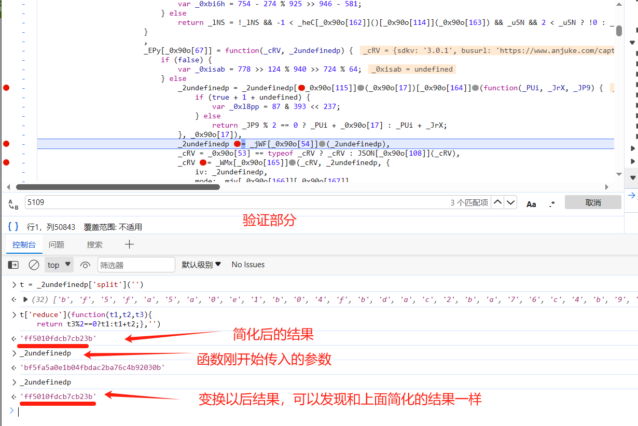This screenshot has height=426, width=638.
Task: Switch to the 控制台 tab
Action: [24, 244]
